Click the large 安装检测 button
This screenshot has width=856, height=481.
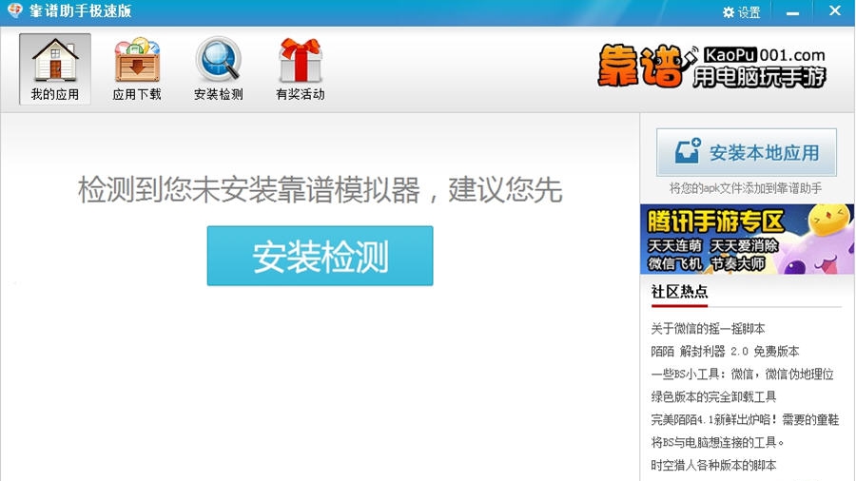pyautogui.click(x=320, y=256)
